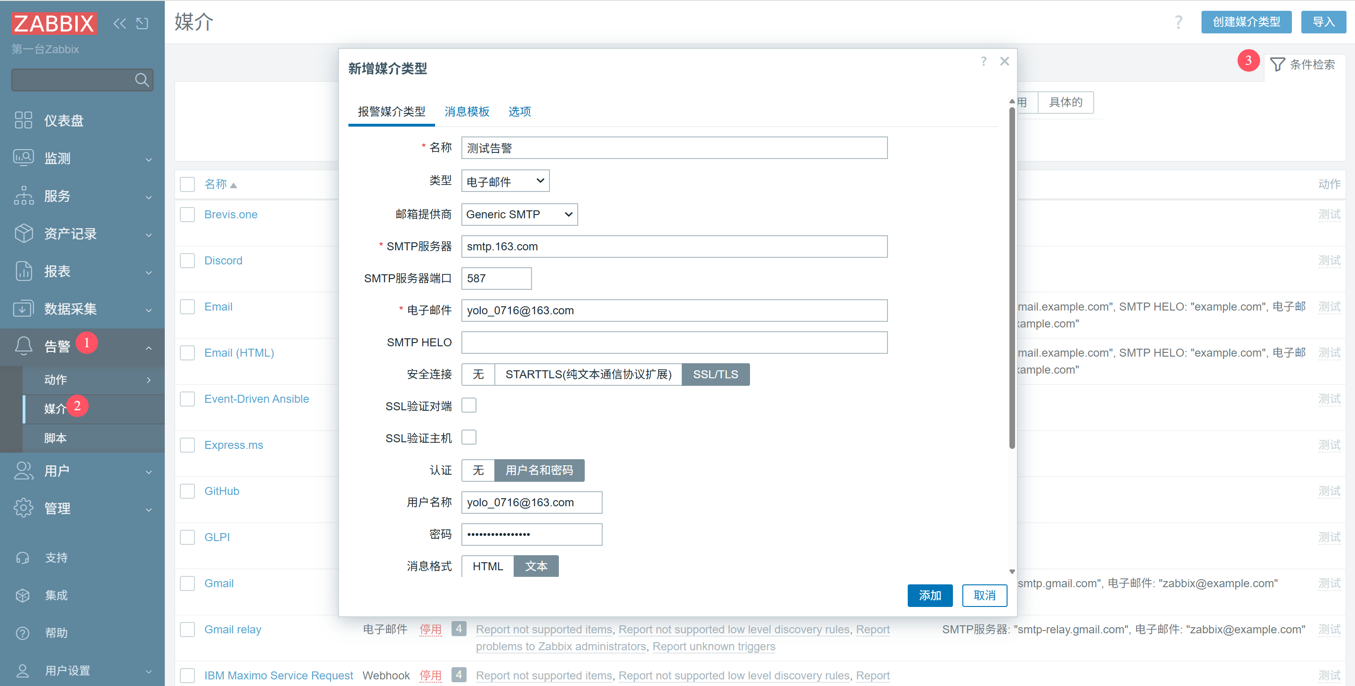Viewport: 1355px width, 686px height.
Task: Click the 资产记录 inventory cube icon
Action: pyautogui.click(x=23, y=233)
